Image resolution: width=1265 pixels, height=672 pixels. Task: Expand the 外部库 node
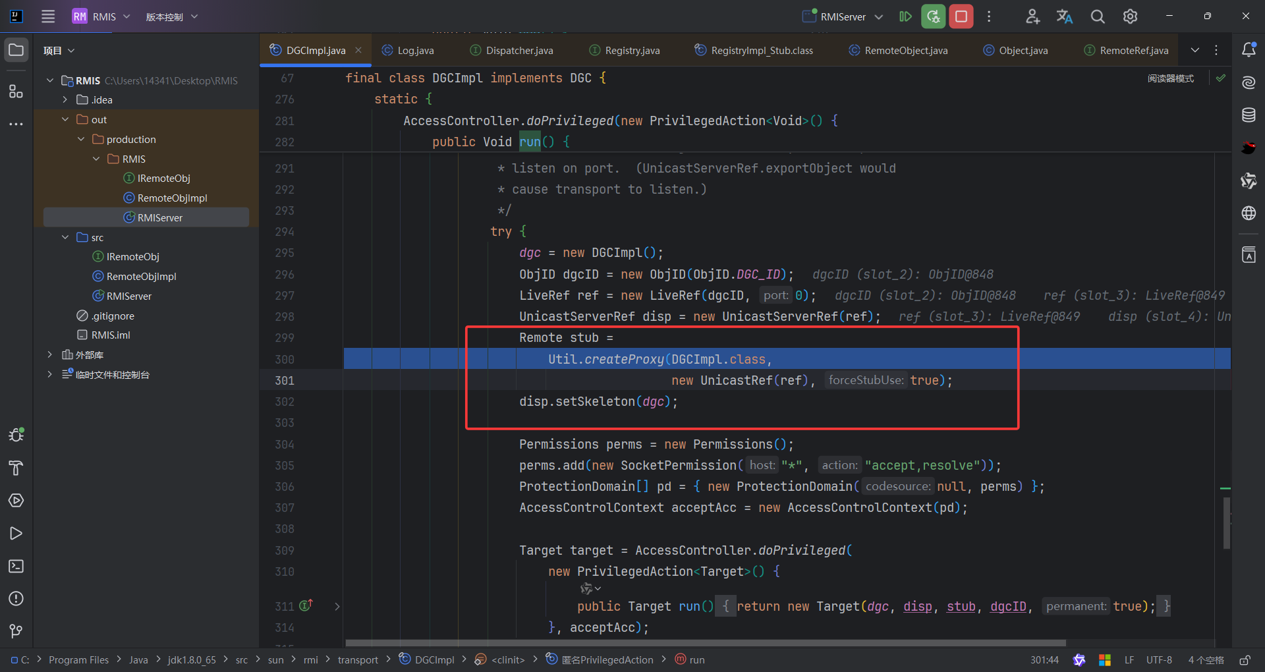(49, 354)
